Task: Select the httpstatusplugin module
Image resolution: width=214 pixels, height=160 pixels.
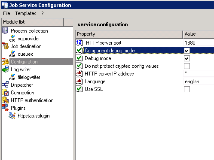Action: pyautogui.click(x=34, y=116)
